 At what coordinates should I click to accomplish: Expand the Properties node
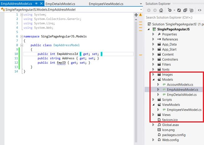[x=153, y=34]
